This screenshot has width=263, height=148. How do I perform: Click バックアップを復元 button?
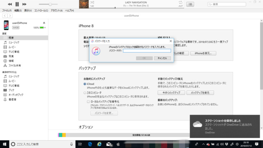click(x=200, y=92)
